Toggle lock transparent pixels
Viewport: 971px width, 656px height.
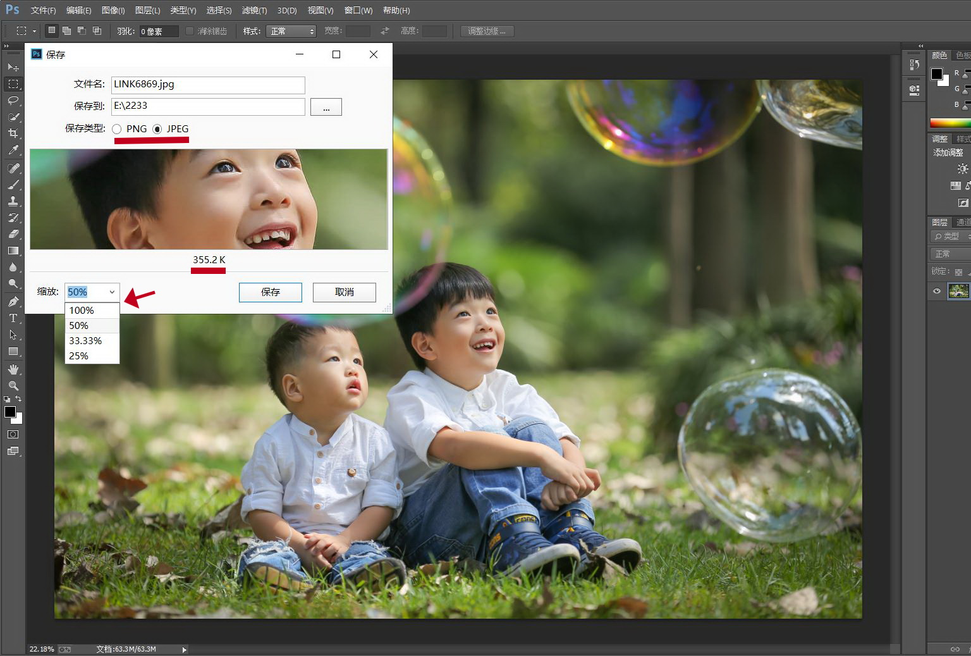point(958,272)
